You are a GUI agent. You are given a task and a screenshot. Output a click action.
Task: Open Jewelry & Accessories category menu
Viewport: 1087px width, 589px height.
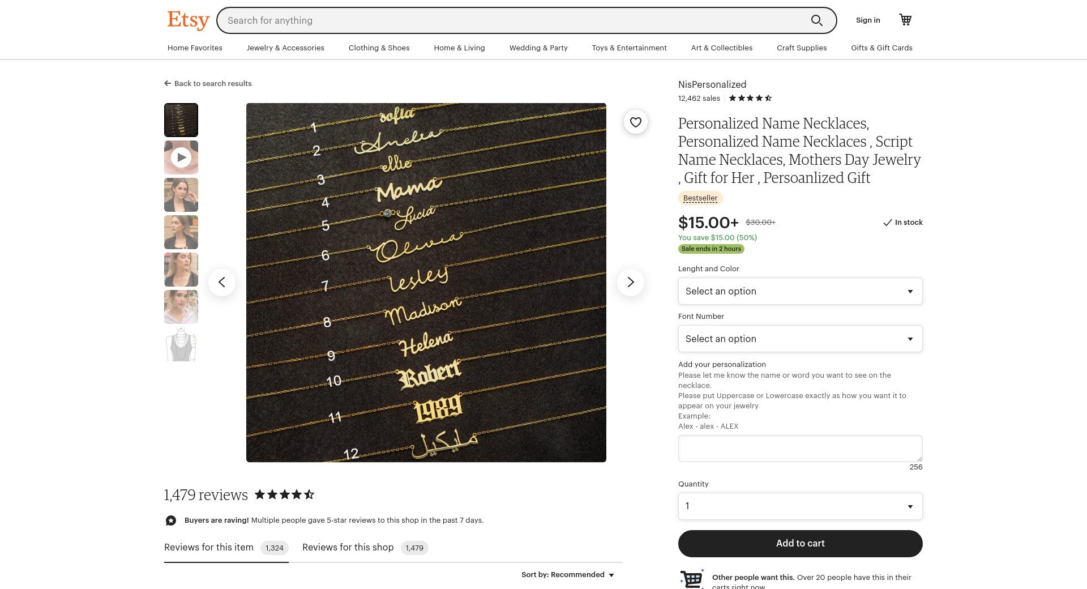click(285, 48)
